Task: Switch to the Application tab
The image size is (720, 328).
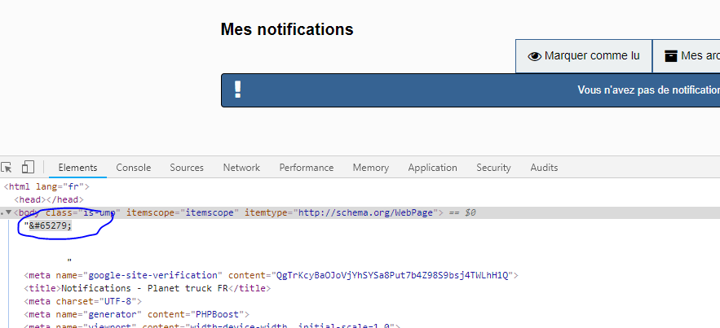Action: (432, 168)
